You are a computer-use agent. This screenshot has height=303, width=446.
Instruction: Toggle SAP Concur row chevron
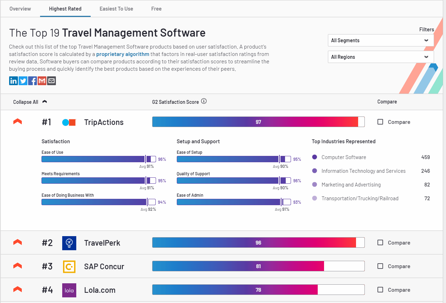click(18, 266)
